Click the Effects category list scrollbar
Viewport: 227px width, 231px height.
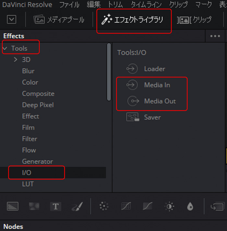tap(109, 72)
